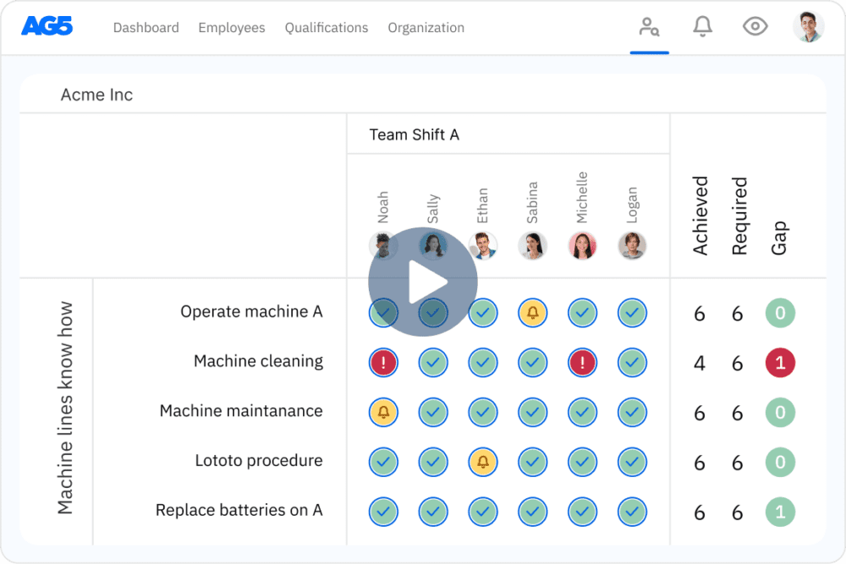Click gap badge for Replace batteries on A

780,512
